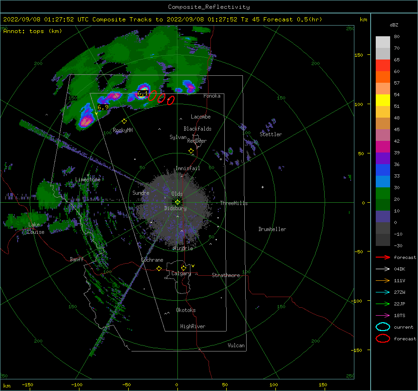The width and height of the screenshot is (418, 391).
Task: Pick the blue swatch between 36 and 33
Action: click(383, 170)
